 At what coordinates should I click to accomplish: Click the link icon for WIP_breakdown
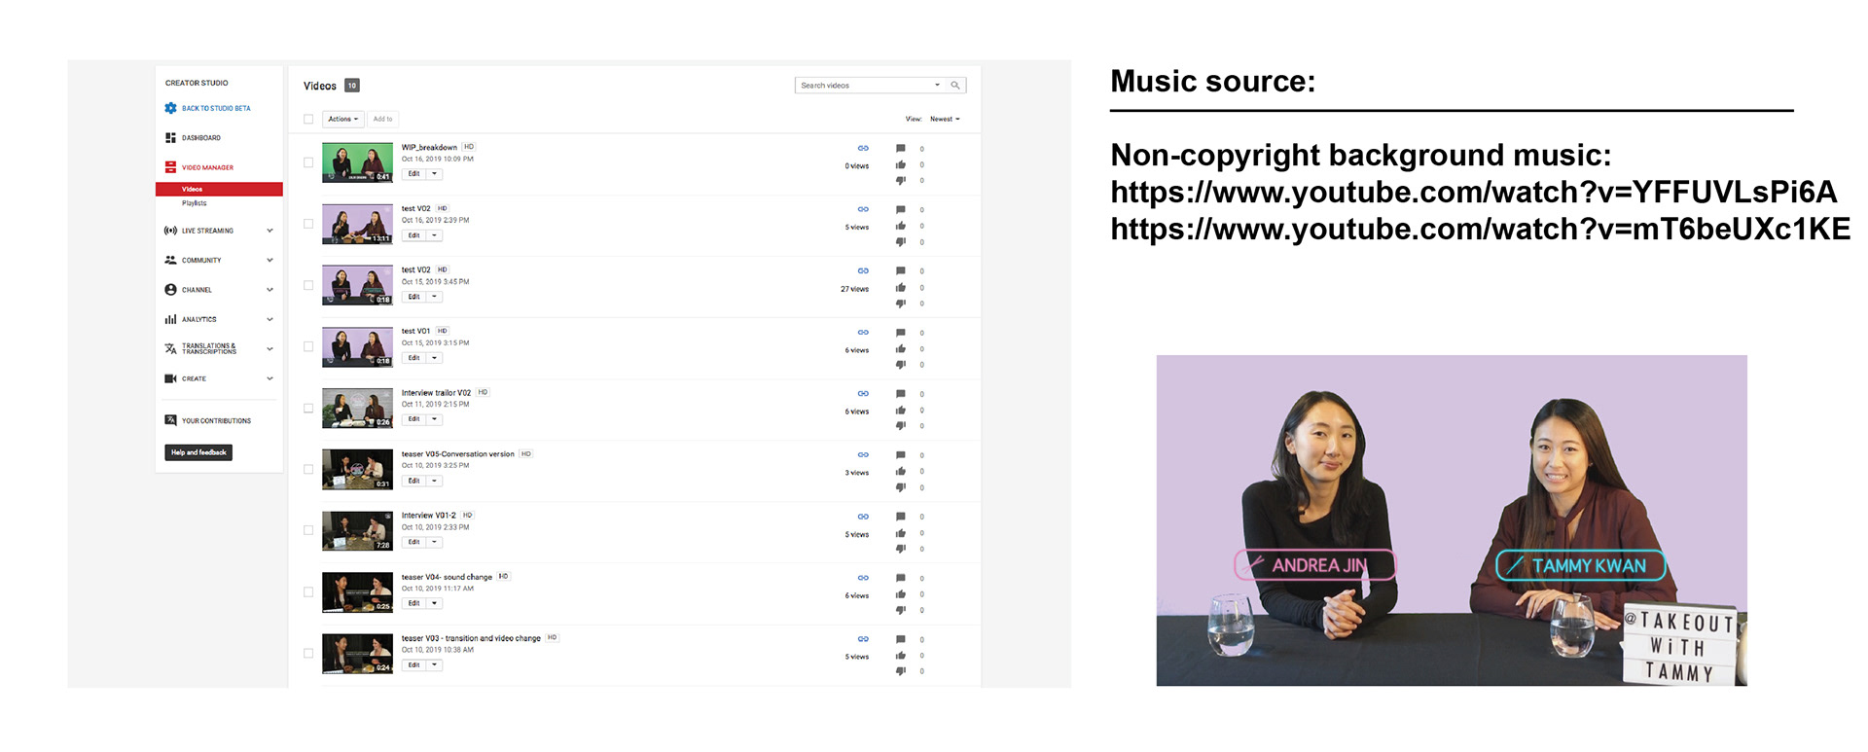pyautogui.click(x=863, y=148)
